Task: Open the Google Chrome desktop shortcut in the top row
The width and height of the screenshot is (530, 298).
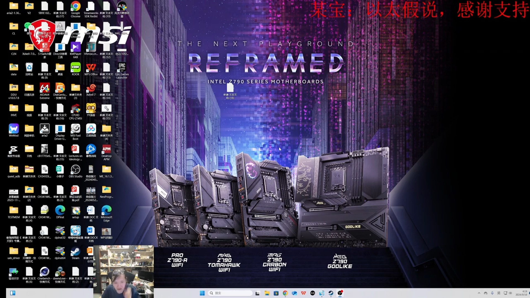Action: [75, 9]
